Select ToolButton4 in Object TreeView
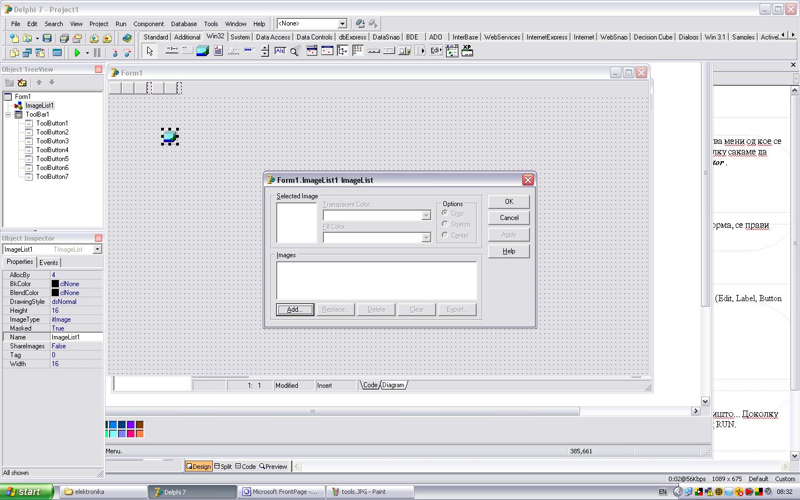The height and width of the screenshot is (500, 800). [52, 150]
